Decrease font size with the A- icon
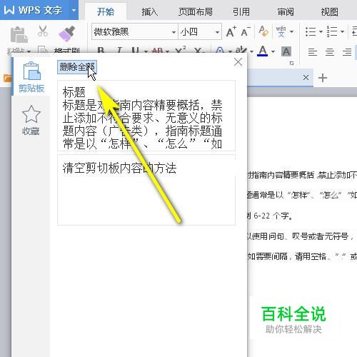Screen dimensions: 357x357 (246, 31)
